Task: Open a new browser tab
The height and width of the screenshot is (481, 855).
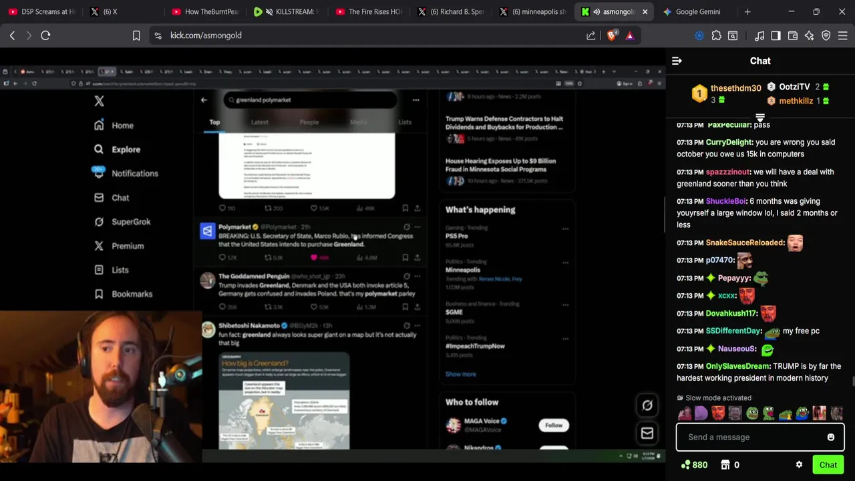Action: click(x=747, y=11)
